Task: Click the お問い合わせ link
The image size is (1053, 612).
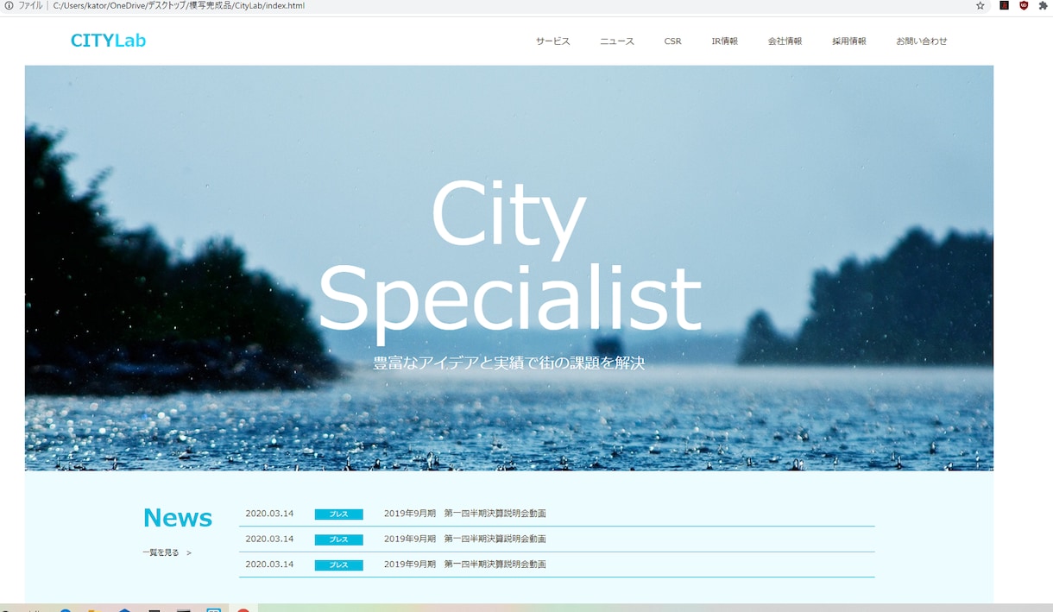Action: 922,41
